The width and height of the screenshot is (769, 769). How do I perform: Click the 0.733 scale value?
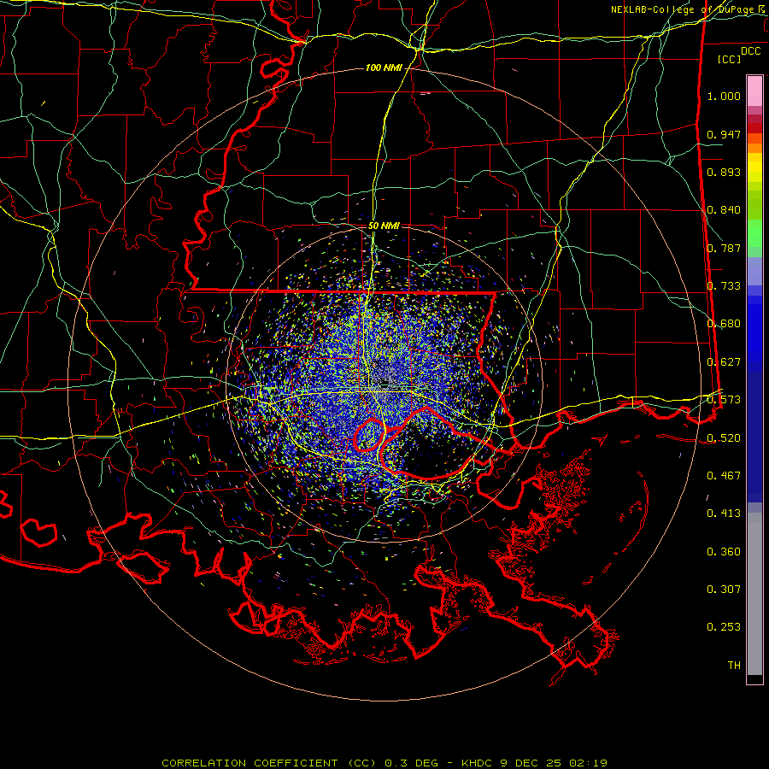(724, 286)
